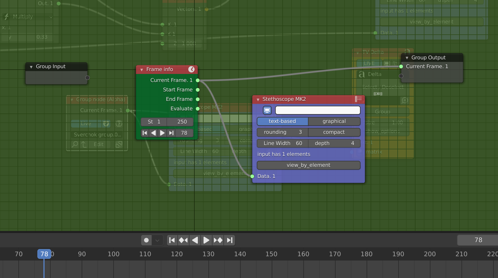Play animation in reverse from timeline
Viewport: 498px width, 278px height.
(x=195, y=240)
